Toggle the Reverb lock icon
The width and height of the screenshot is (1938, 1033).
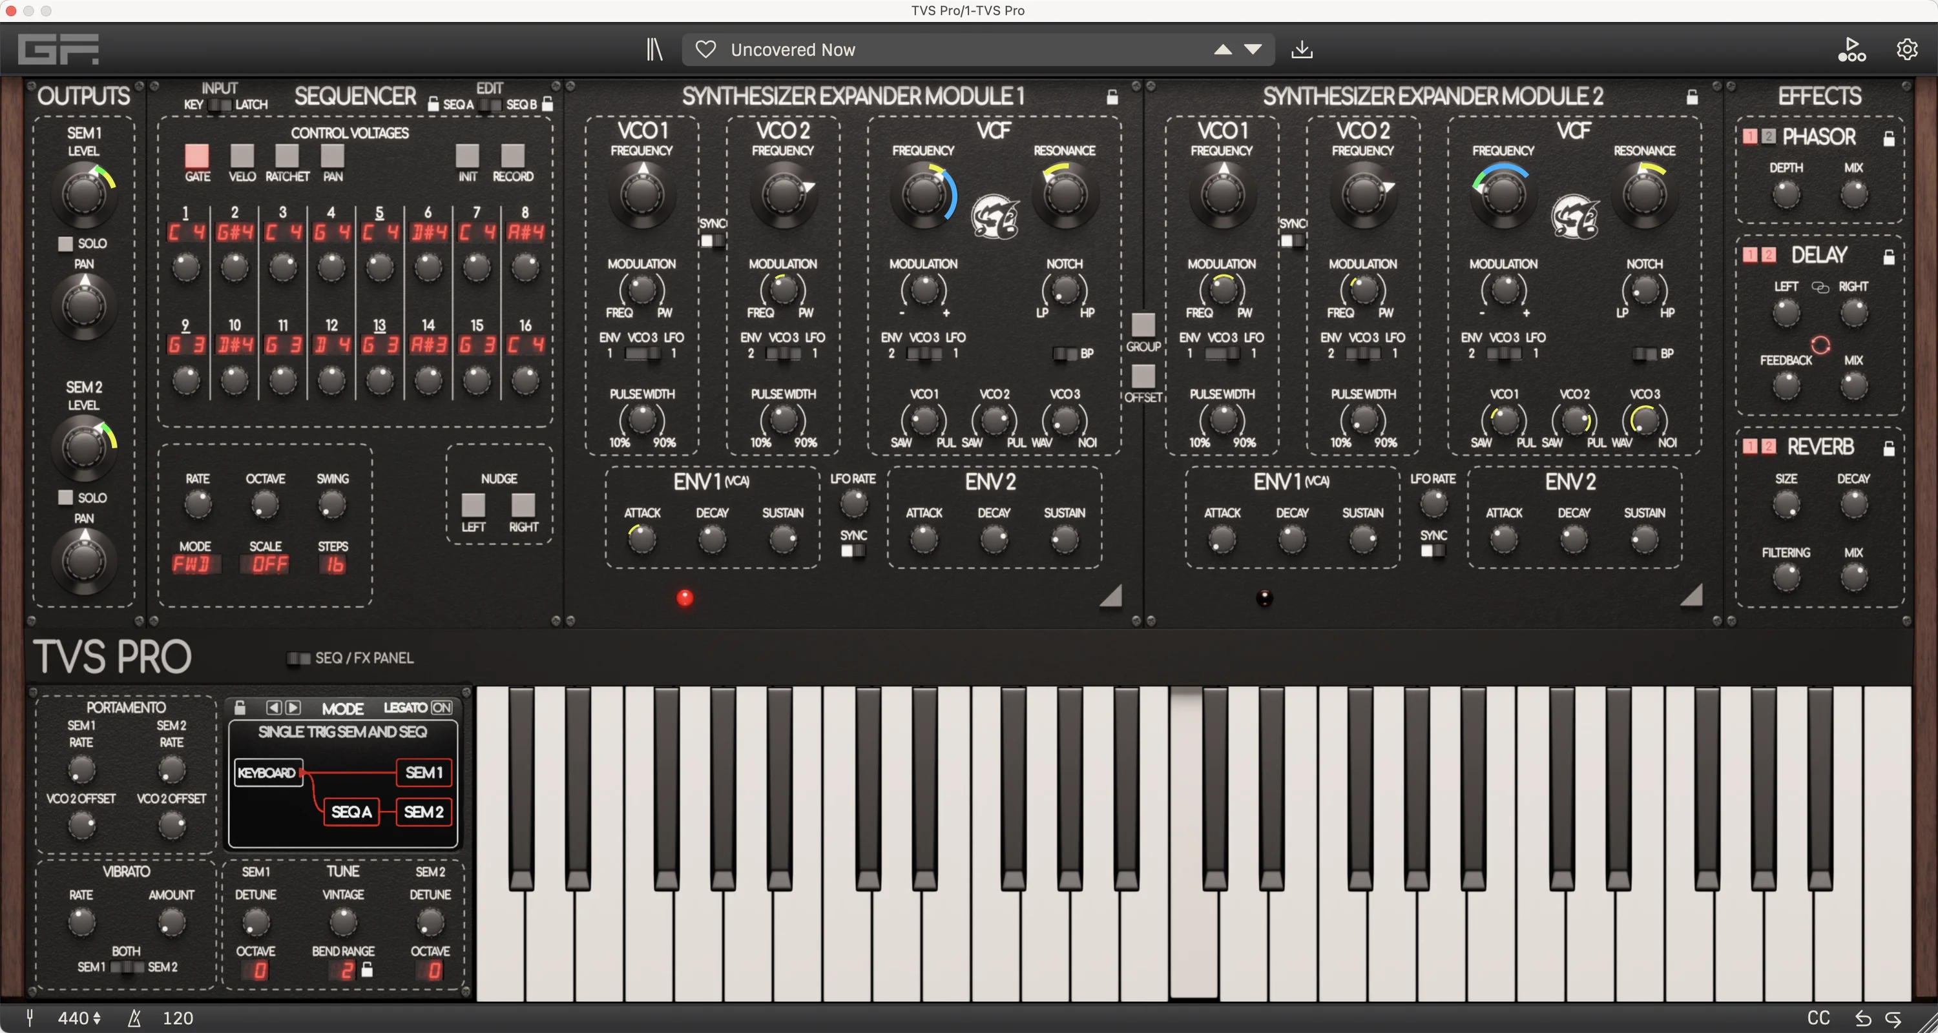tap(1888, 449)
